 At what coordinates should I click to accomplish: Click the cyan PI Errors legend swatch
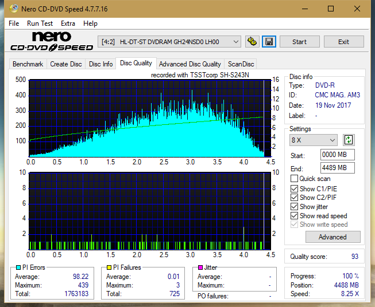point(18,267)
